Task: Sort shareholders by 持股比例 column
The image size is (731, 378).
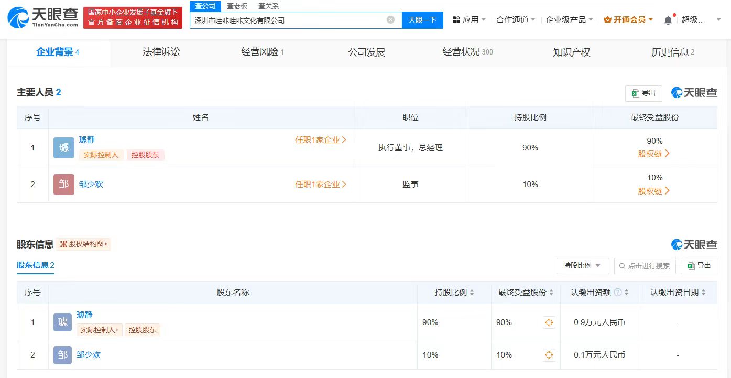Action: [472, 293]
